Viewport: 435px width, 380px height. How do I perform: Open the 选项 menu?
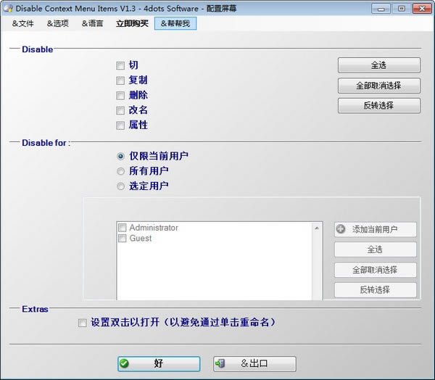58,24
